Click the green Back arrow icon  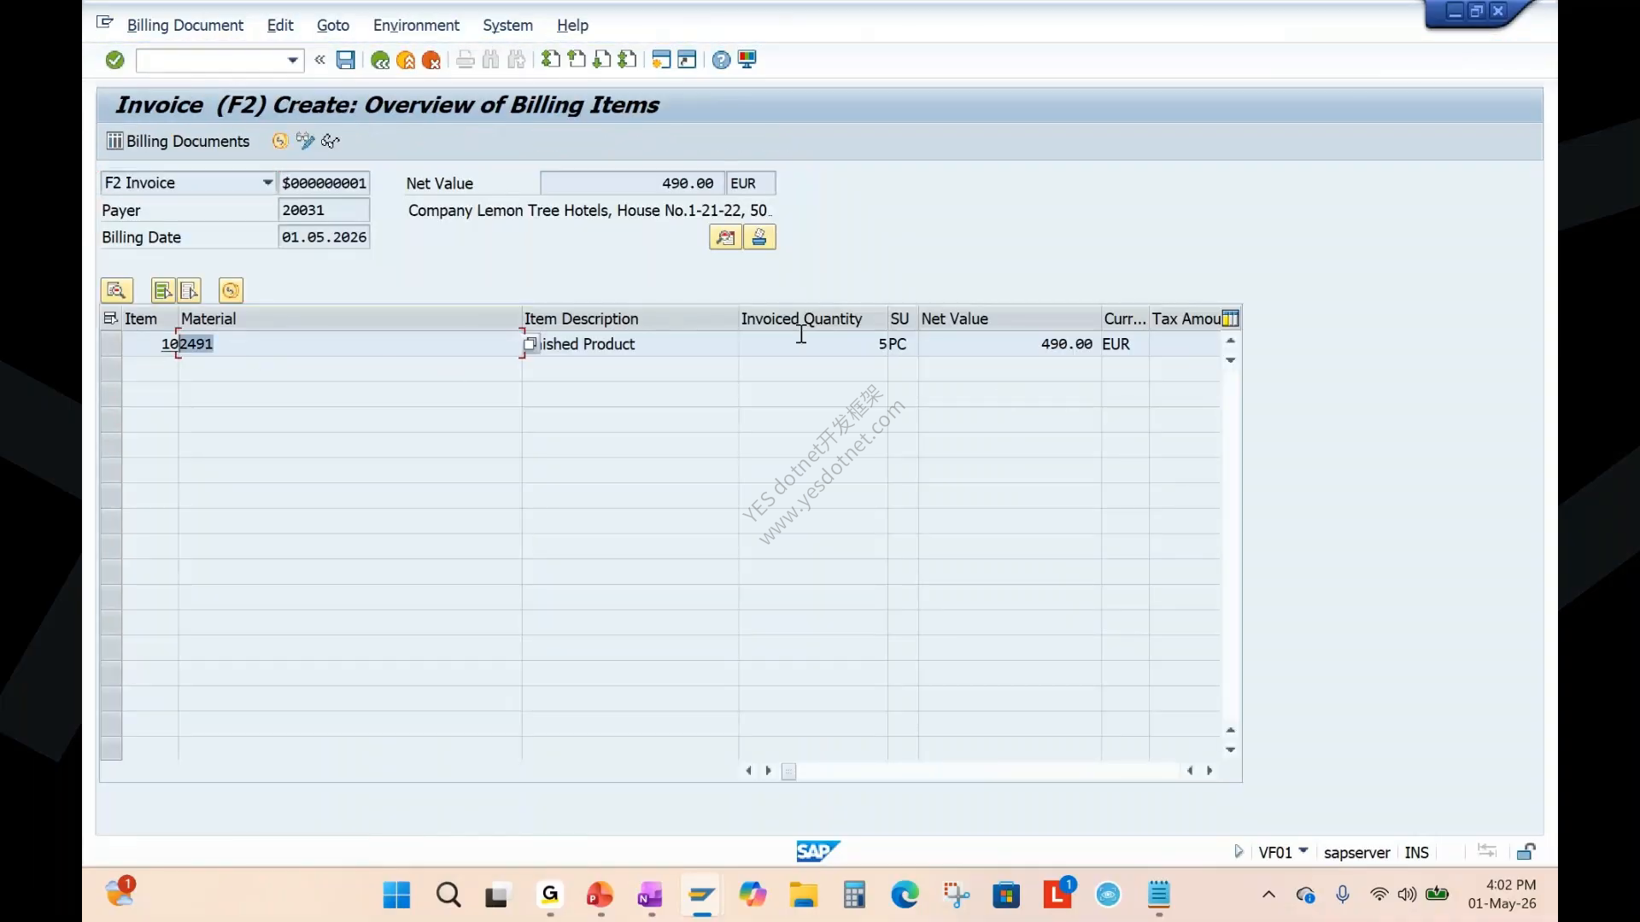[380, 60]
